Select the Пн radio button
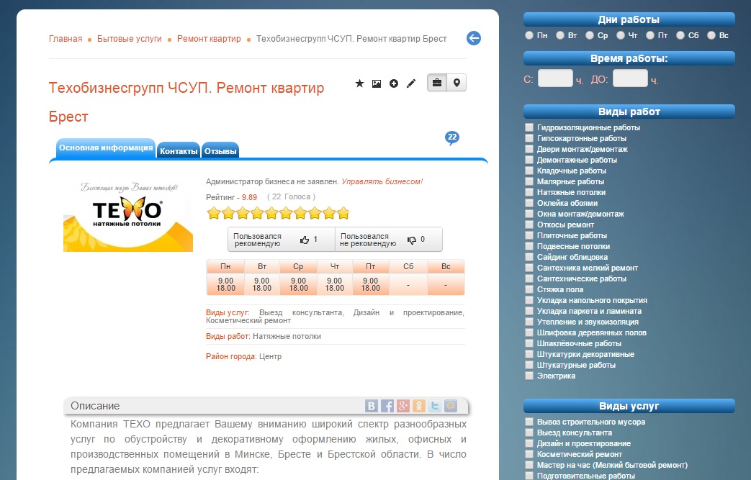This screenshot has width=751, height=480. click(529, 35)
